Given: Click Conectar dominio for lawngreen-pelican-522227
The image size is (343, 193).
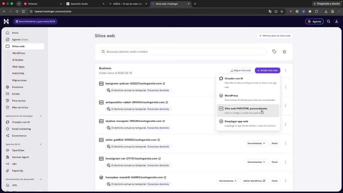Looking at the screenshot, I should pyautogui.click(x=158, y=90).
